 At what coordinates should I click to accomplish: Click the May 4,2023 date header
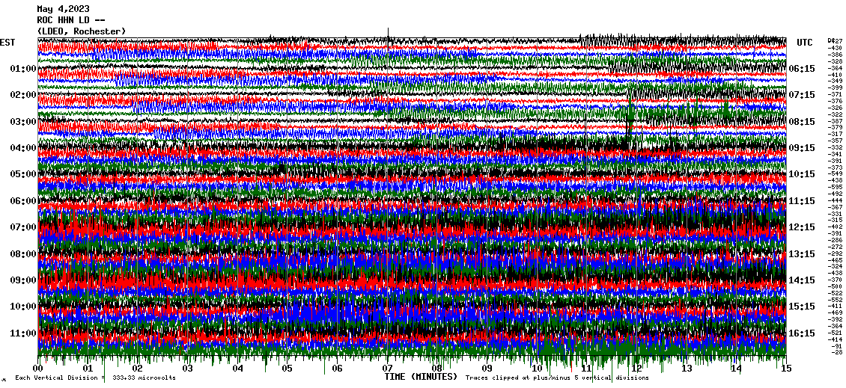tap(61, 9)
